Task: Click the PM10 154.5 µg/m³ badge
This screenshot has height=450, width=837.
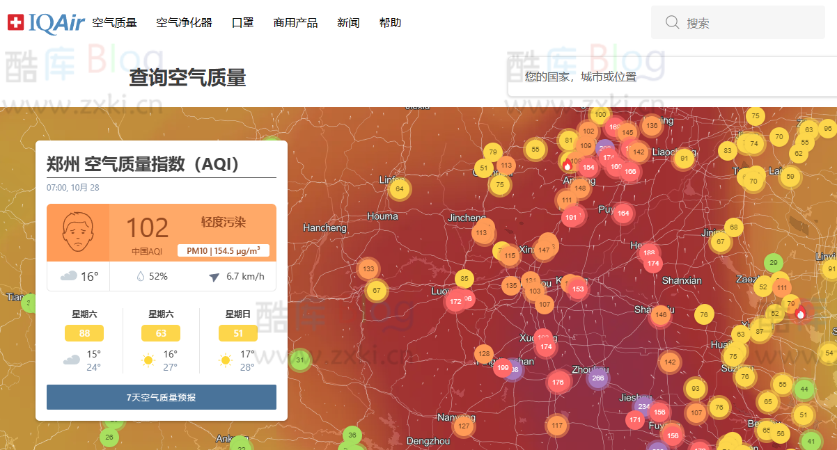Action: coord(224,250)
